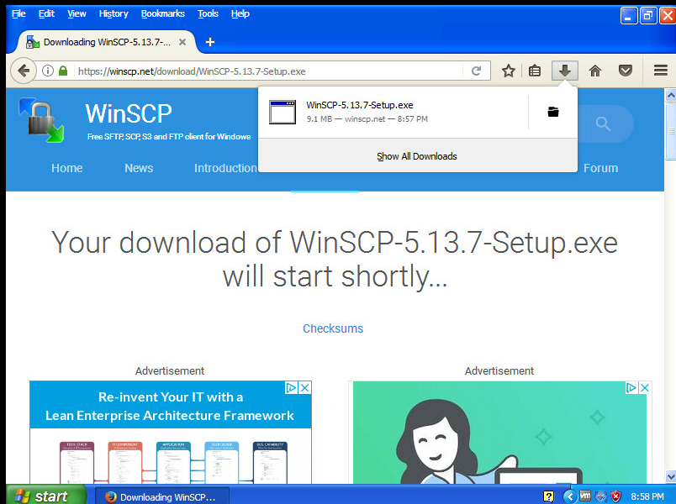
Task: Close the right advertisement with X
Action: pyautogui.click(x=645, y=388)
